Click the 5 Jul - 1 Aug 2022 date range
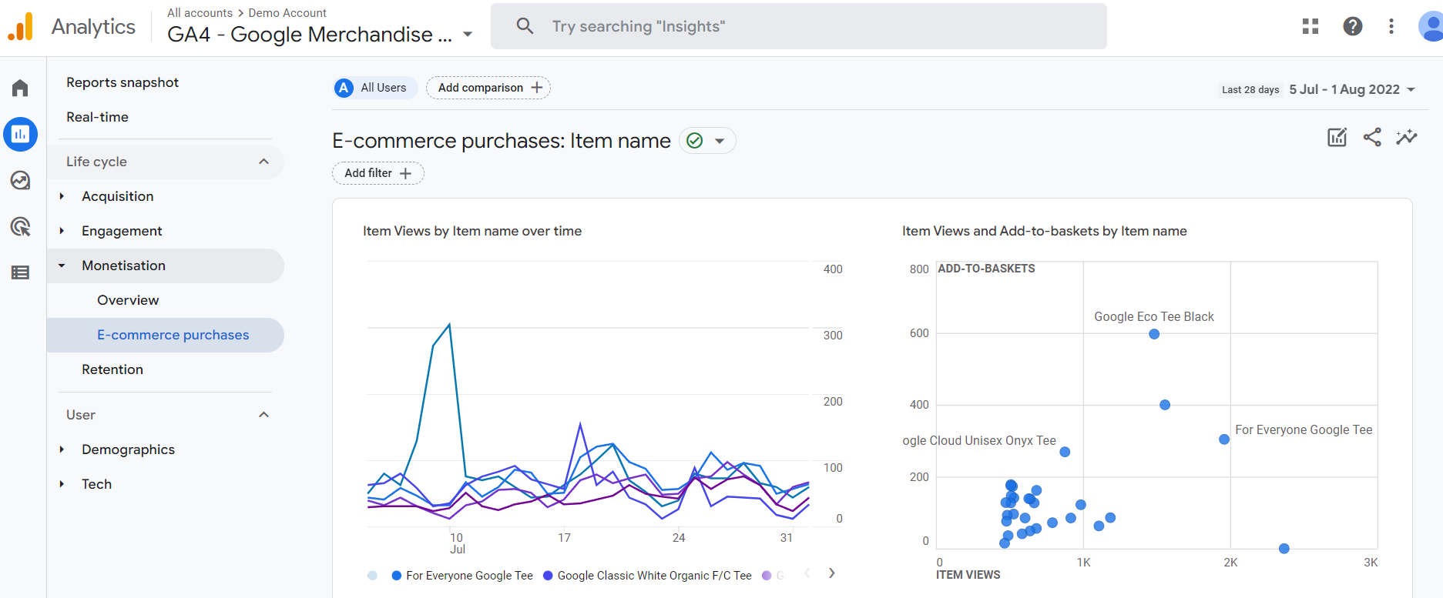This screenshot has width=1443, height=598. [x=1344, y=89]
